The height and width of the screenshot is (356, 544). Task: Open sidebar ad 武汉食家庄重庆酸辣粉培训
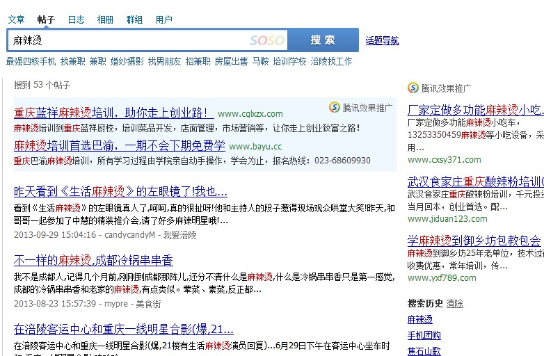476,181
